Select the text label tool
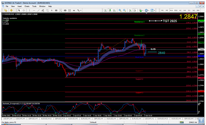 click(x=56, y=10)
